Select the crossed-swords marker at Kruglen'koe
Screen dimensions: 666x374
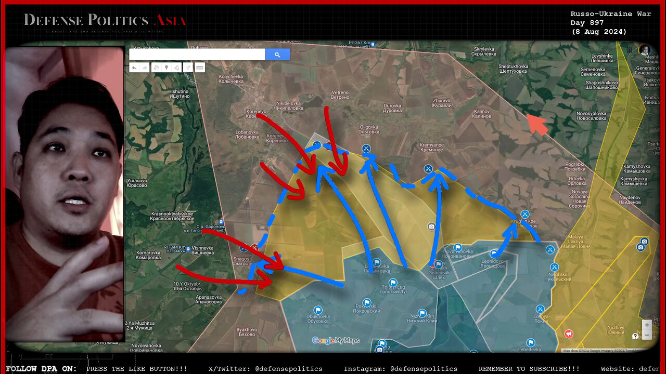524,214
